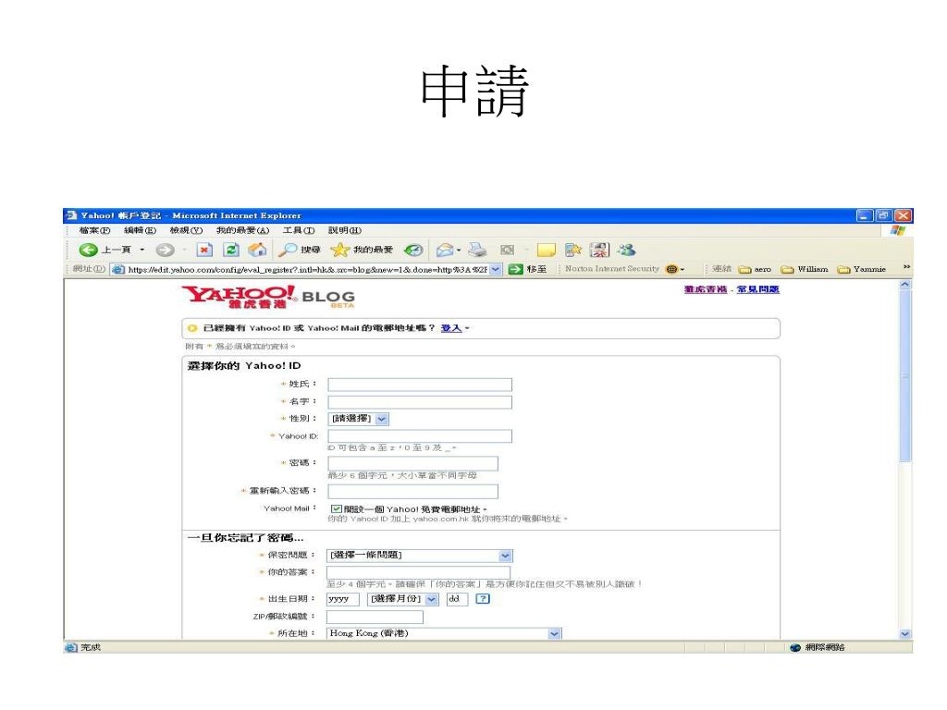Click the grey Edit icon after Print
Screen dimensions: 947x710
[508, 250]
